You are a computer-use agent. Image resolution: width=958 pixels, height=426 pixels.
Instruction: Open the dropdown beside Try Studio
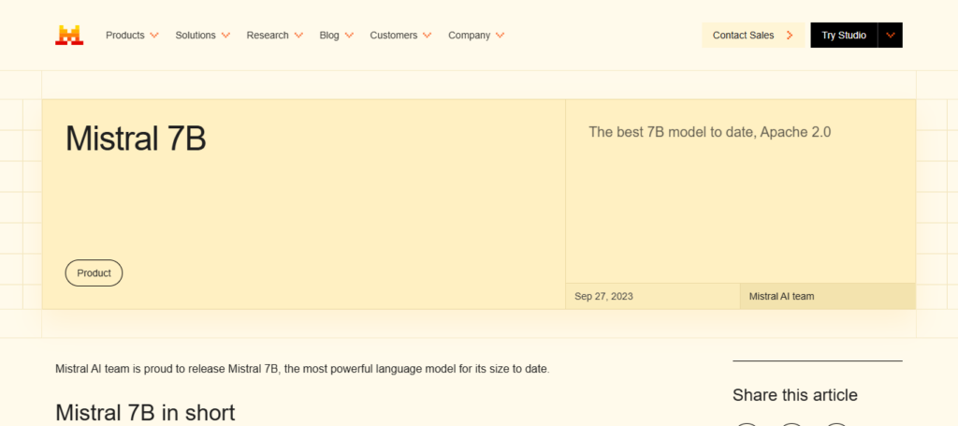pos(891,36)
